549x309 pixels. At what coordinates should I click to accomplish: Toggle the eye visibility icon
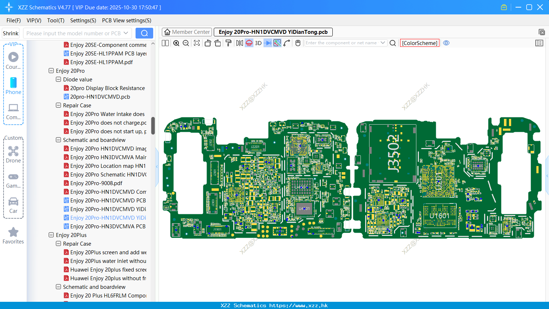[446, 43]
